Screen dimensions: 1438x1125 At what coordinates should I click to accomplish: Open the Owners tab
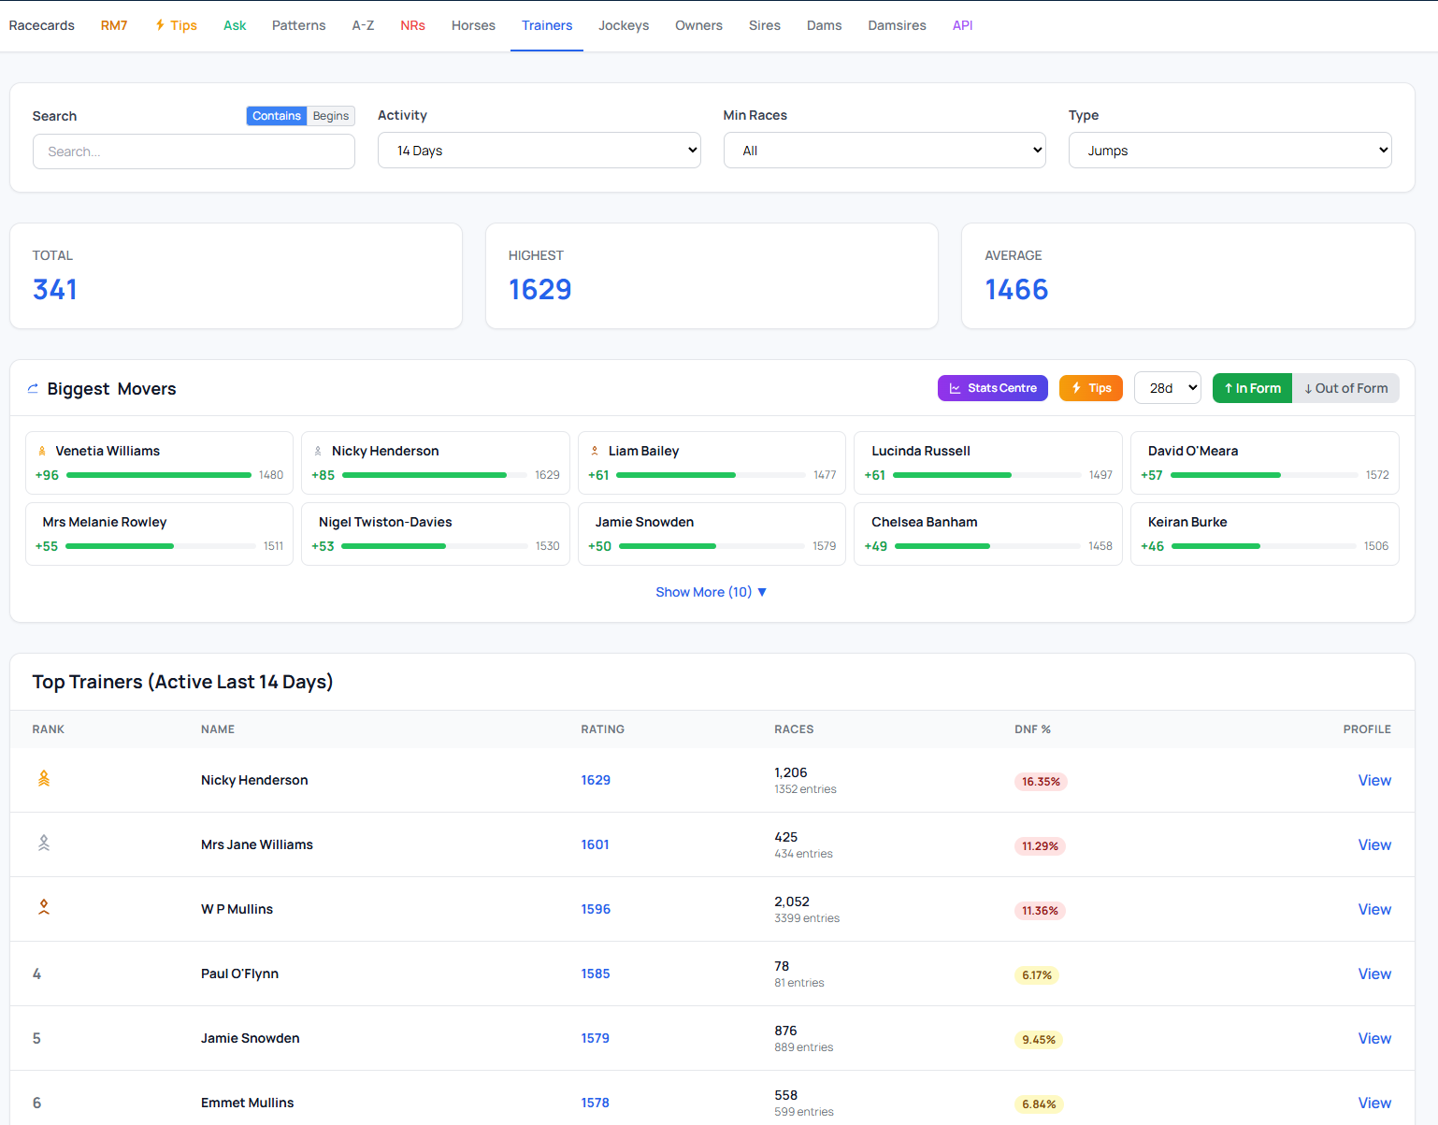698,25
